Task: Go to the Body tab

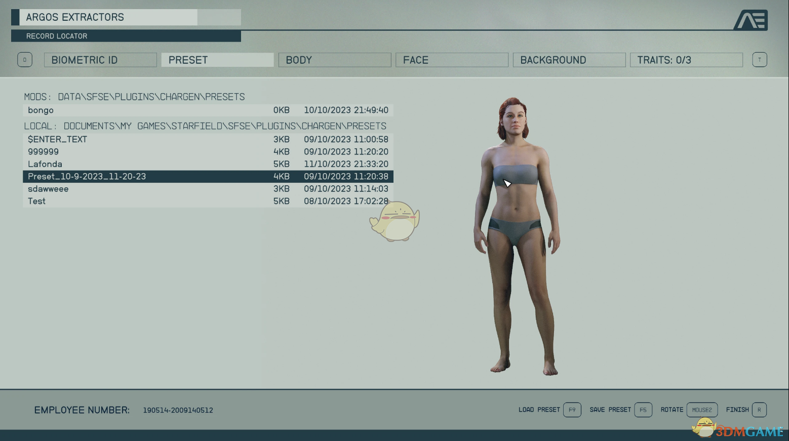Action: (x=335, y=60)
